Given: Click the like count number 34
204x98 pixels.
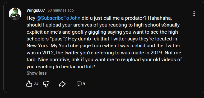Looking at the screenshot, I should [36, 84].
